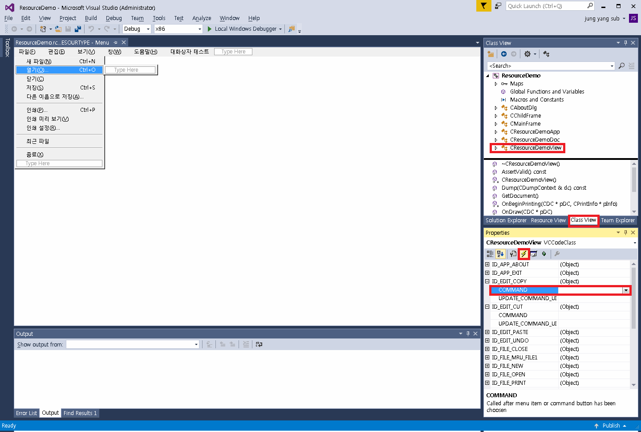Switch to the Solution Explorer tab
The image size is (641, 432).
click(x=506, y=220)
